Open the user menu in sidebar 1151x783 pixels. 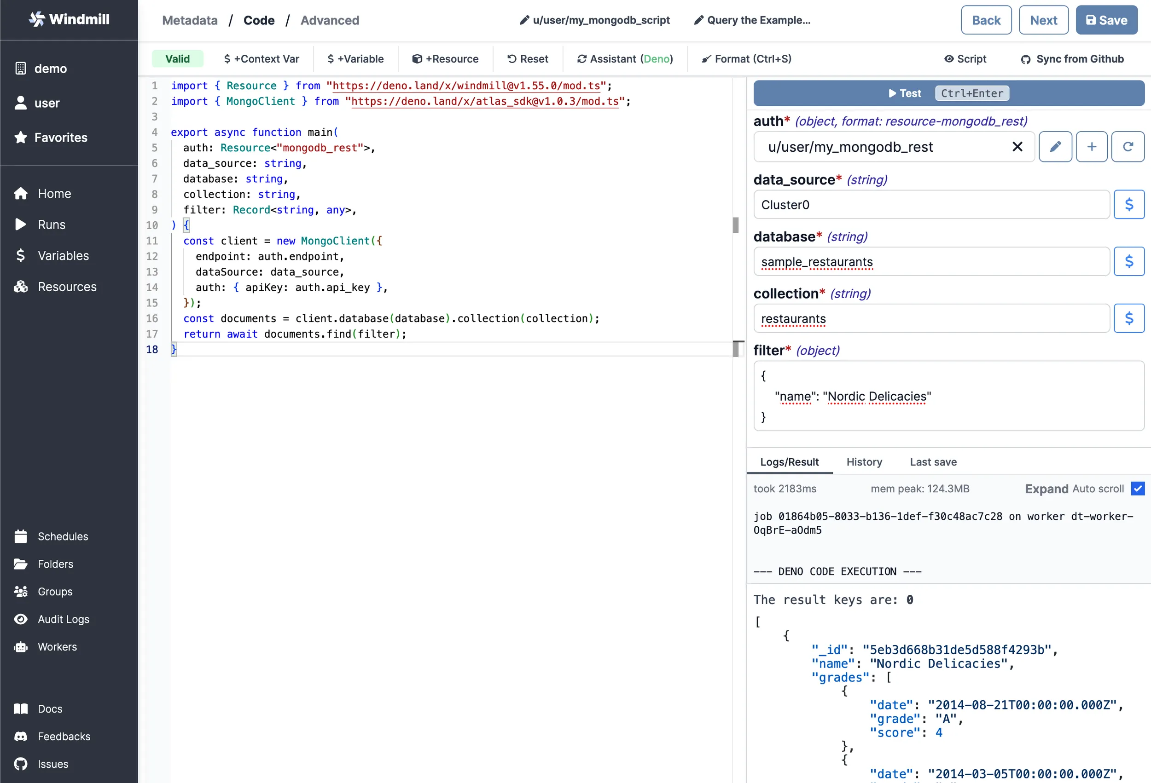pyautogui.click(x=47, y=103)
